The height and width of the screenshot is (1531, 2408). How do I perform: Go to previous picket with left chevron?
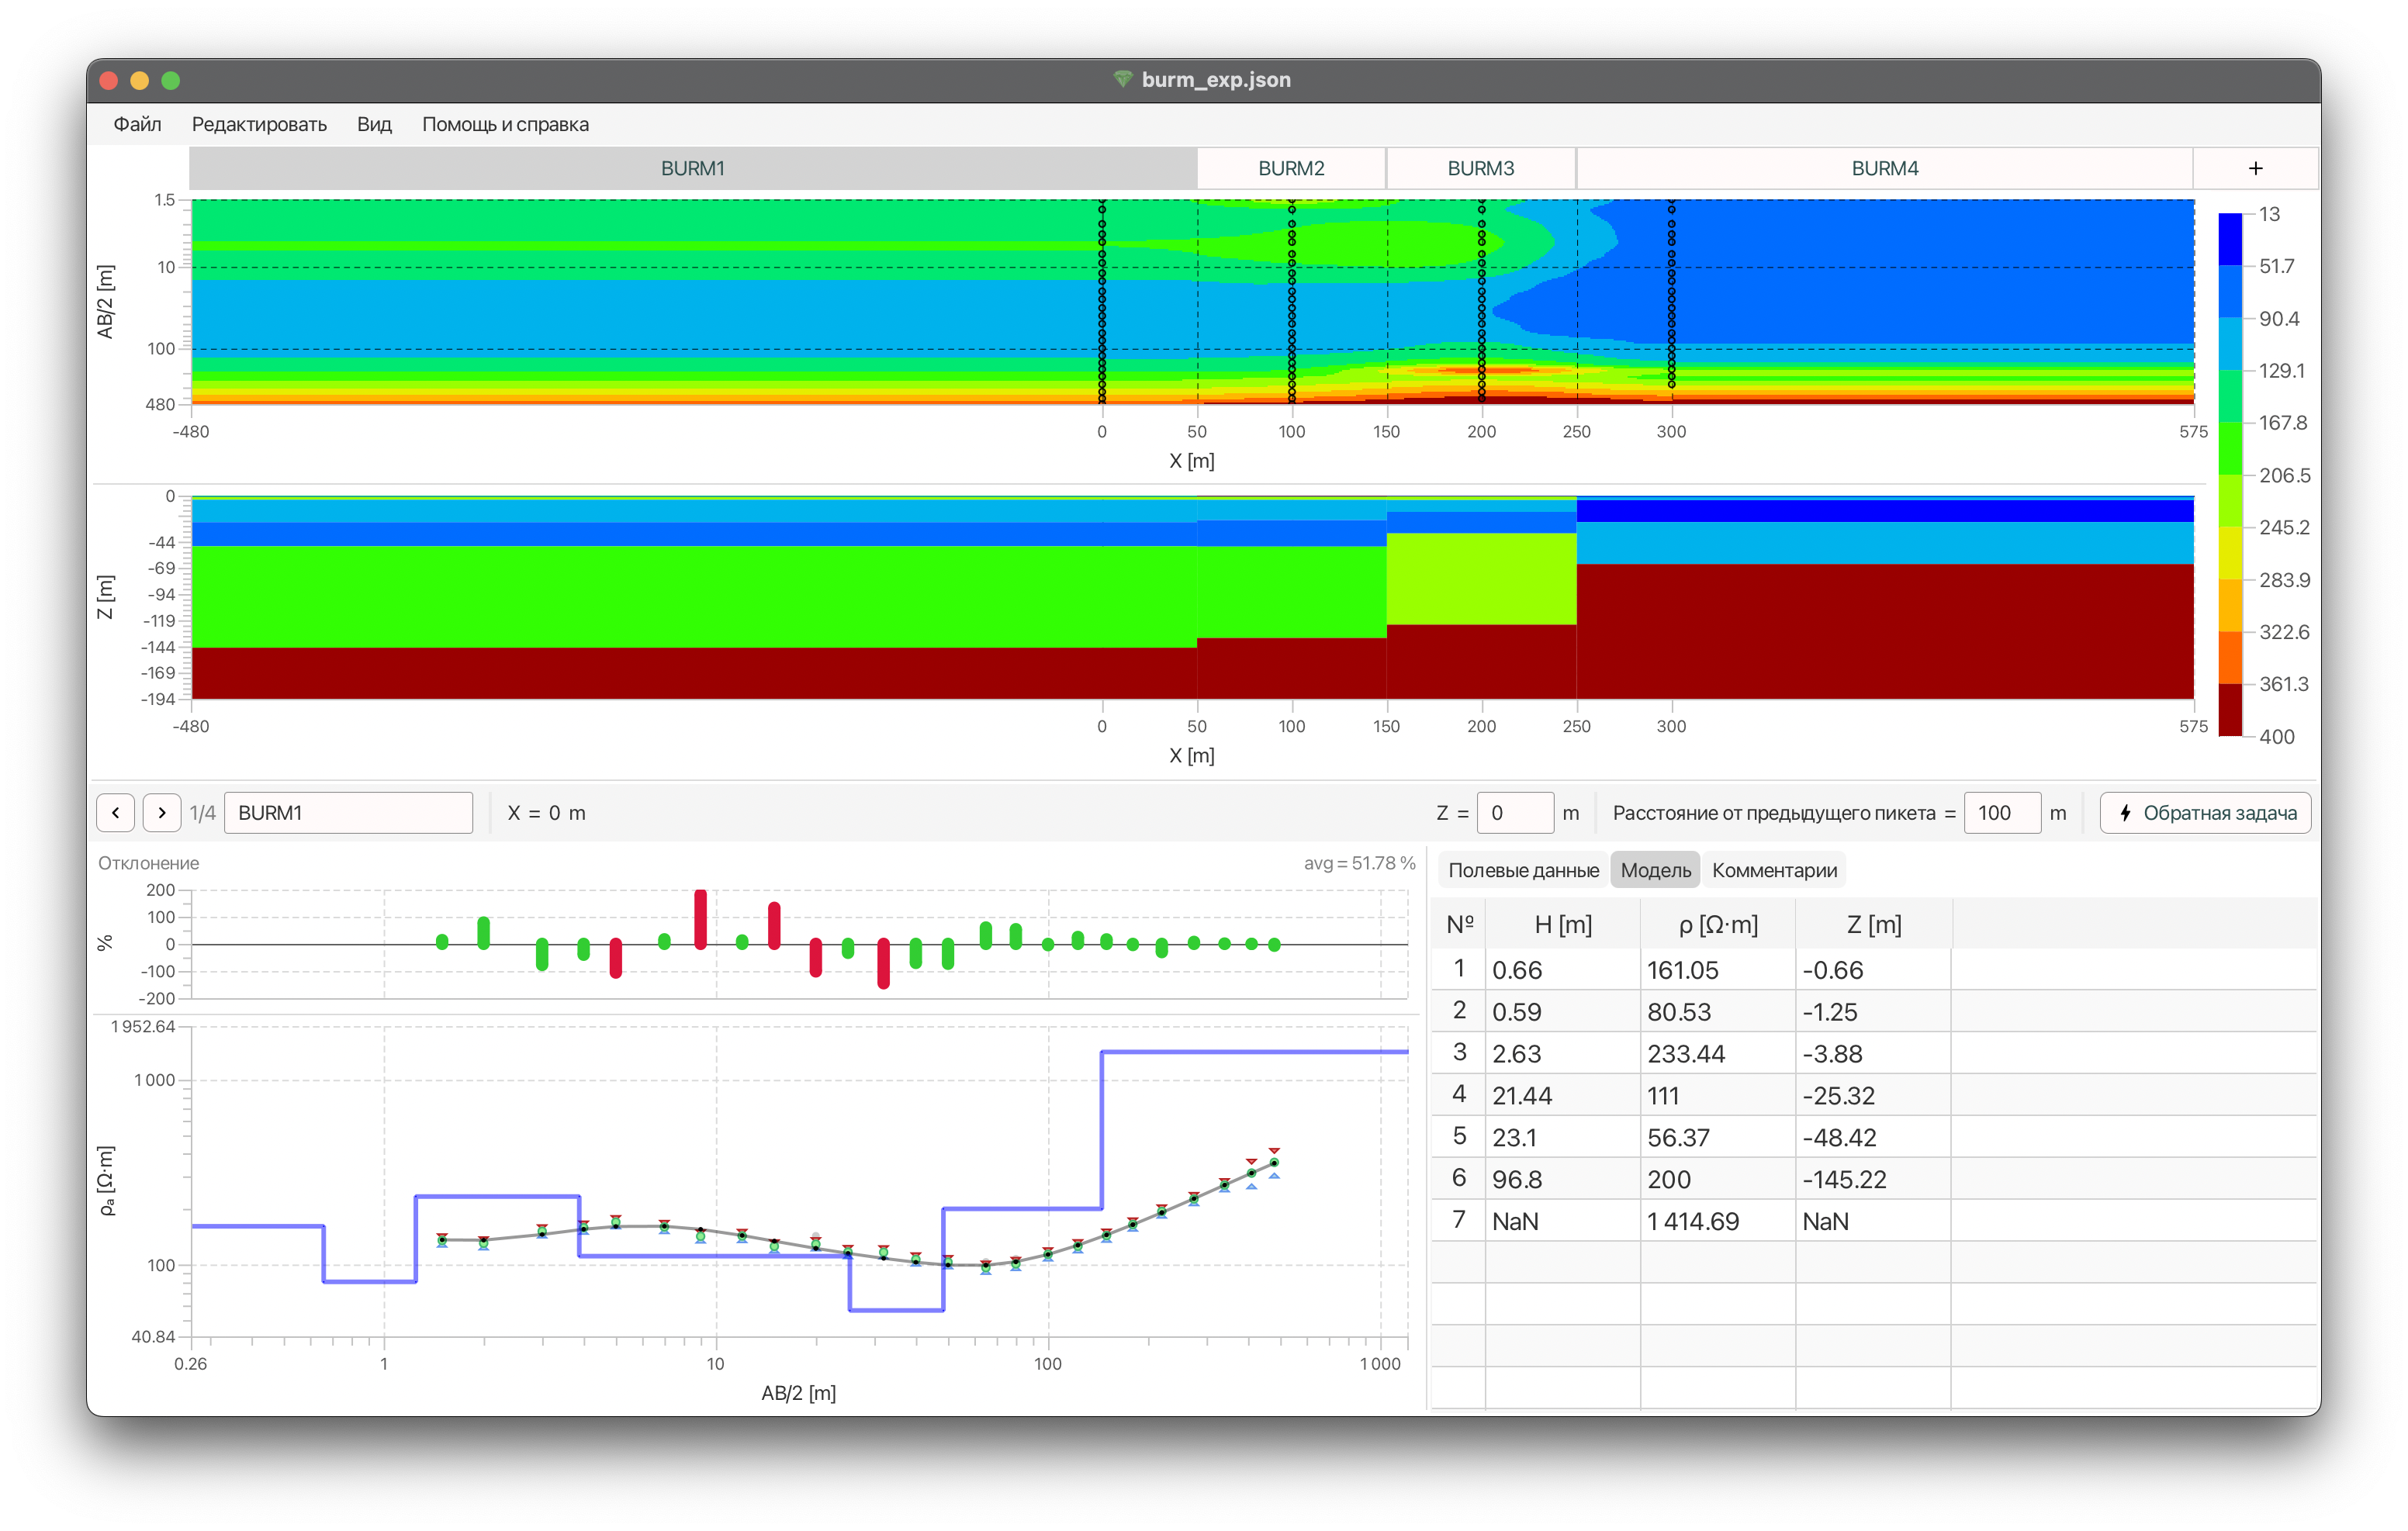coord(115,813)
